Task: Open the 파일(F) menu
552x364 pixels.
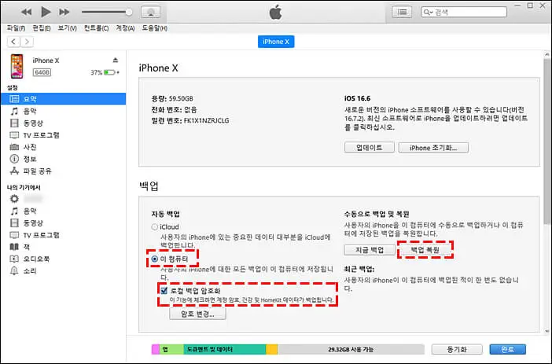Action: 16,28
